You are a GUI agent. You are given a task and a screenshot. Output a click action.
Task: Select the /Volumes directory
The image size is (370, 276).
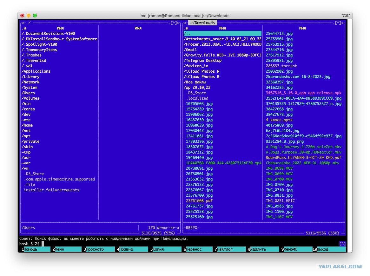point(30,98)
